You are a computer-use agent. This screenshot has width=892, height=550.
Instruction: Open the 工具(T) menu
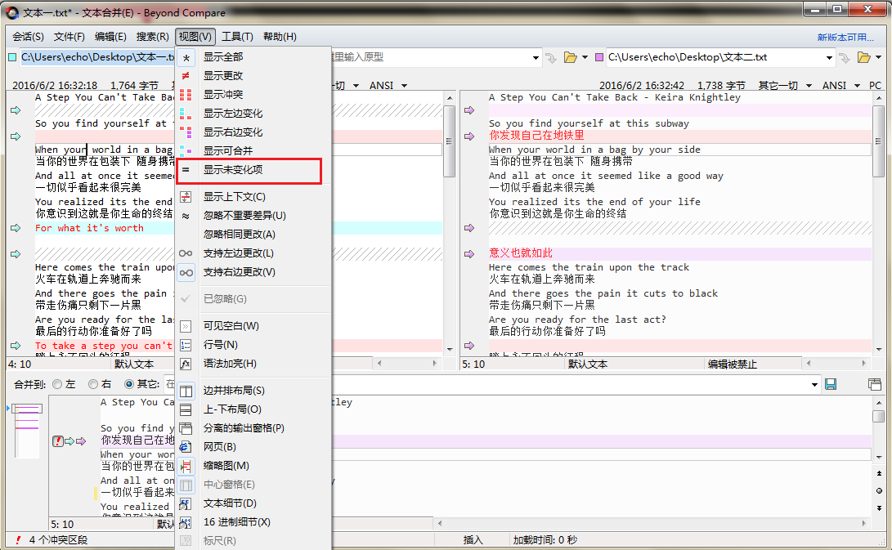pyautogui.click(x=238, y=36)
